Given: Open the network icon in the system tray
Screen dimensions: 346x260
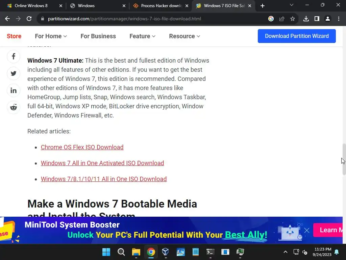Looking at the screenshot, I should (296, 252).
